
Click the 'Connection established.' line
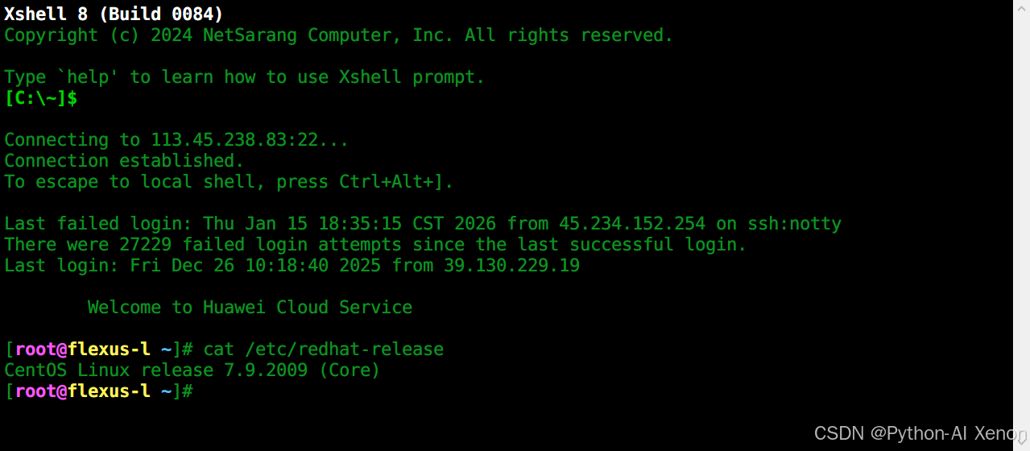[124, 161]
